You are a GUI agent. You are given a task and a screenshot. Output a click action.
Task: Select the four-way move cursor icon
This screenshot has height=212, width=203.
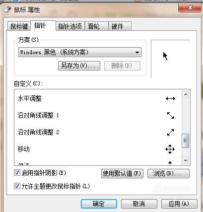pyautogui.click(x=170, y=149)
